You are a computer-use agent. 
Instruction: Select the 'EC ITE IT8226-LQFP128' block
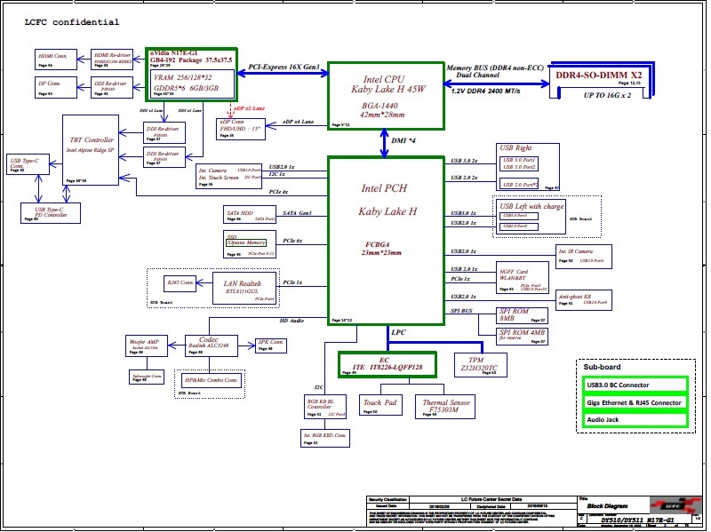click(387, 364)
